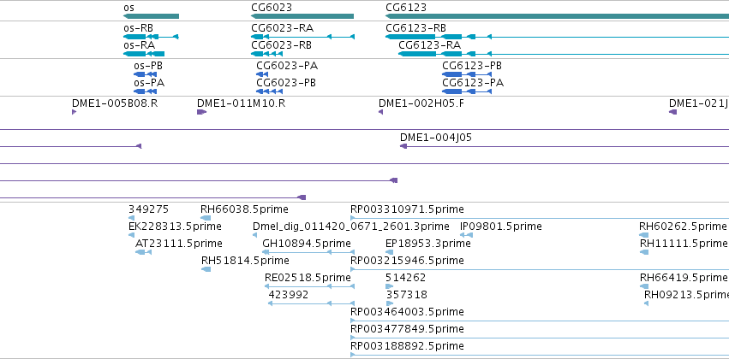Select the AT23111.5prime EST glyph
This screenshot has width=729, height=359.
coord(143,252)
